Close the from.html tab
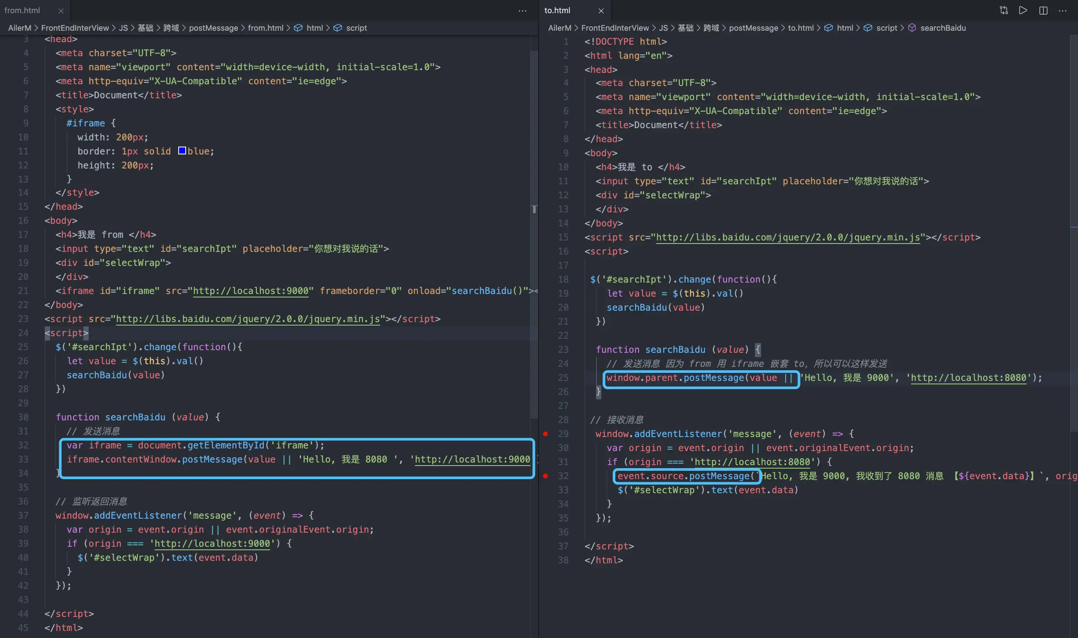This screenshot has width=1078, height=638. click(61, 11)
